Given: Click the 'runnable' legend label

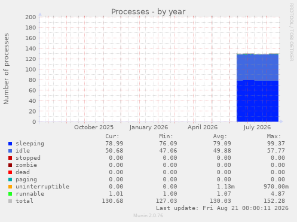Looking at the screenshot, I should pyautogui.click(x=30, y=194).
